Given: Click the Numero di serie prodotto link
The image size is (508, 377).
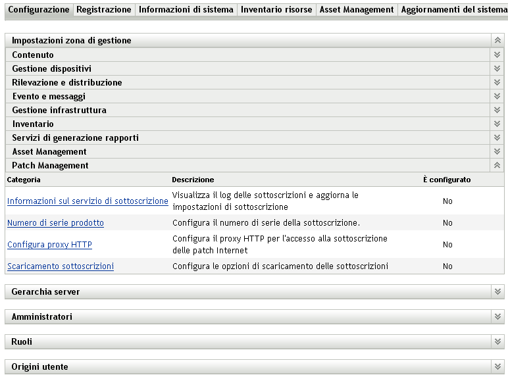Looking at the screenshot, I should [x=55, y=223].
